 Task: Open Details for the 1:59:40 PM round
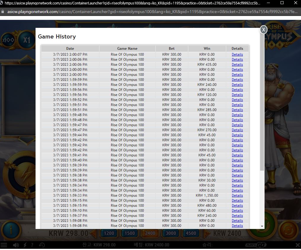point(237,160)
